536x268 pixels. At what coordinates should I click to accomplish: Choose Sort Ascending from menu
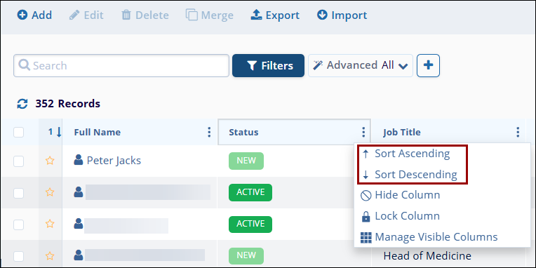tap(406, 154)
